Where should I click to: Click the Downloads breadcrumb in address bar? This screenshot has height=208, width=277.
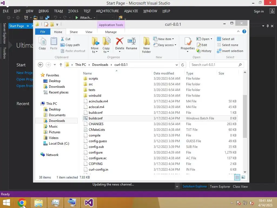coord(100,65)
